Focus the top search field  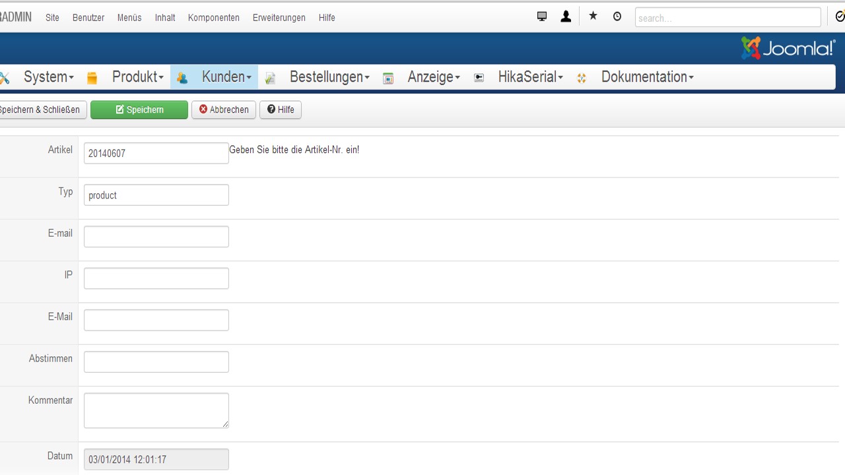(728, 18)
